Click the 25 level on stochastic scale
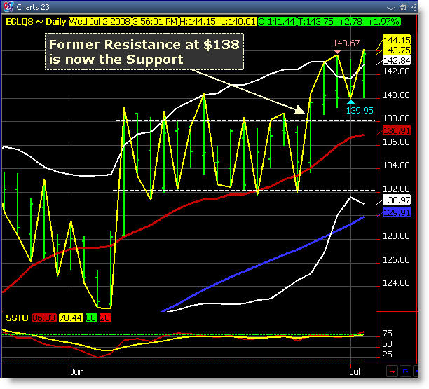This screenshot has height=389, width=429. [387, 355]
